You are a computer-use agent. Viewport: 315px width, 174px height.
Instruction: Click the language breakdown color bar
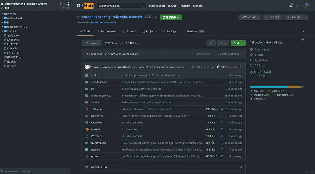coord(277,87)
